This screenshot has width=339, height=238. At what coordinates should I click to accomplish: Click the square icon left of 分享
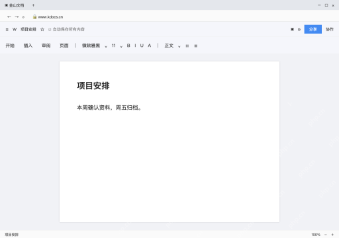click(x=292, y=29)
